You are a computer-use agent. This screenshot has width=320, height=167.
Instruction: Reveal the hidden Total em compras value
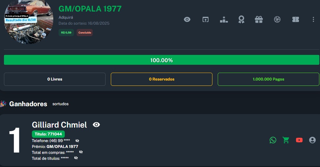(x=81, y=152)
